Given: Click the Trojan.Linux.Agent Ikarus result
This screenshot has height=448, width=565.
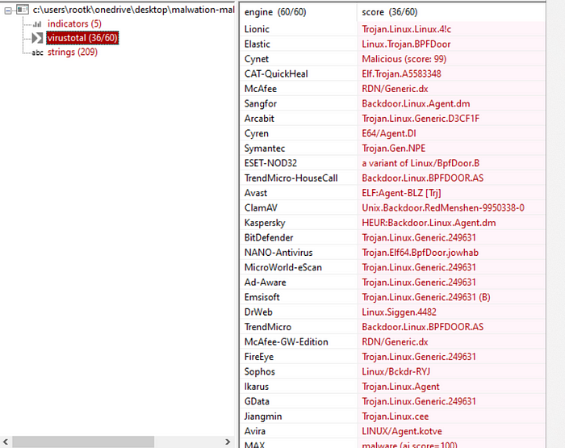Looking at the screenshot, I should pos(400,387).
